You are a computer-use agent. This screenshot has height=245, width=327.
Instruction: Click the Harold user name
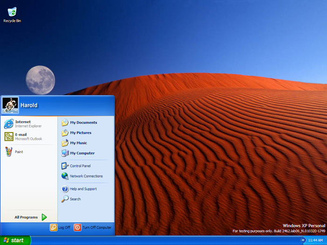point(29,105)
